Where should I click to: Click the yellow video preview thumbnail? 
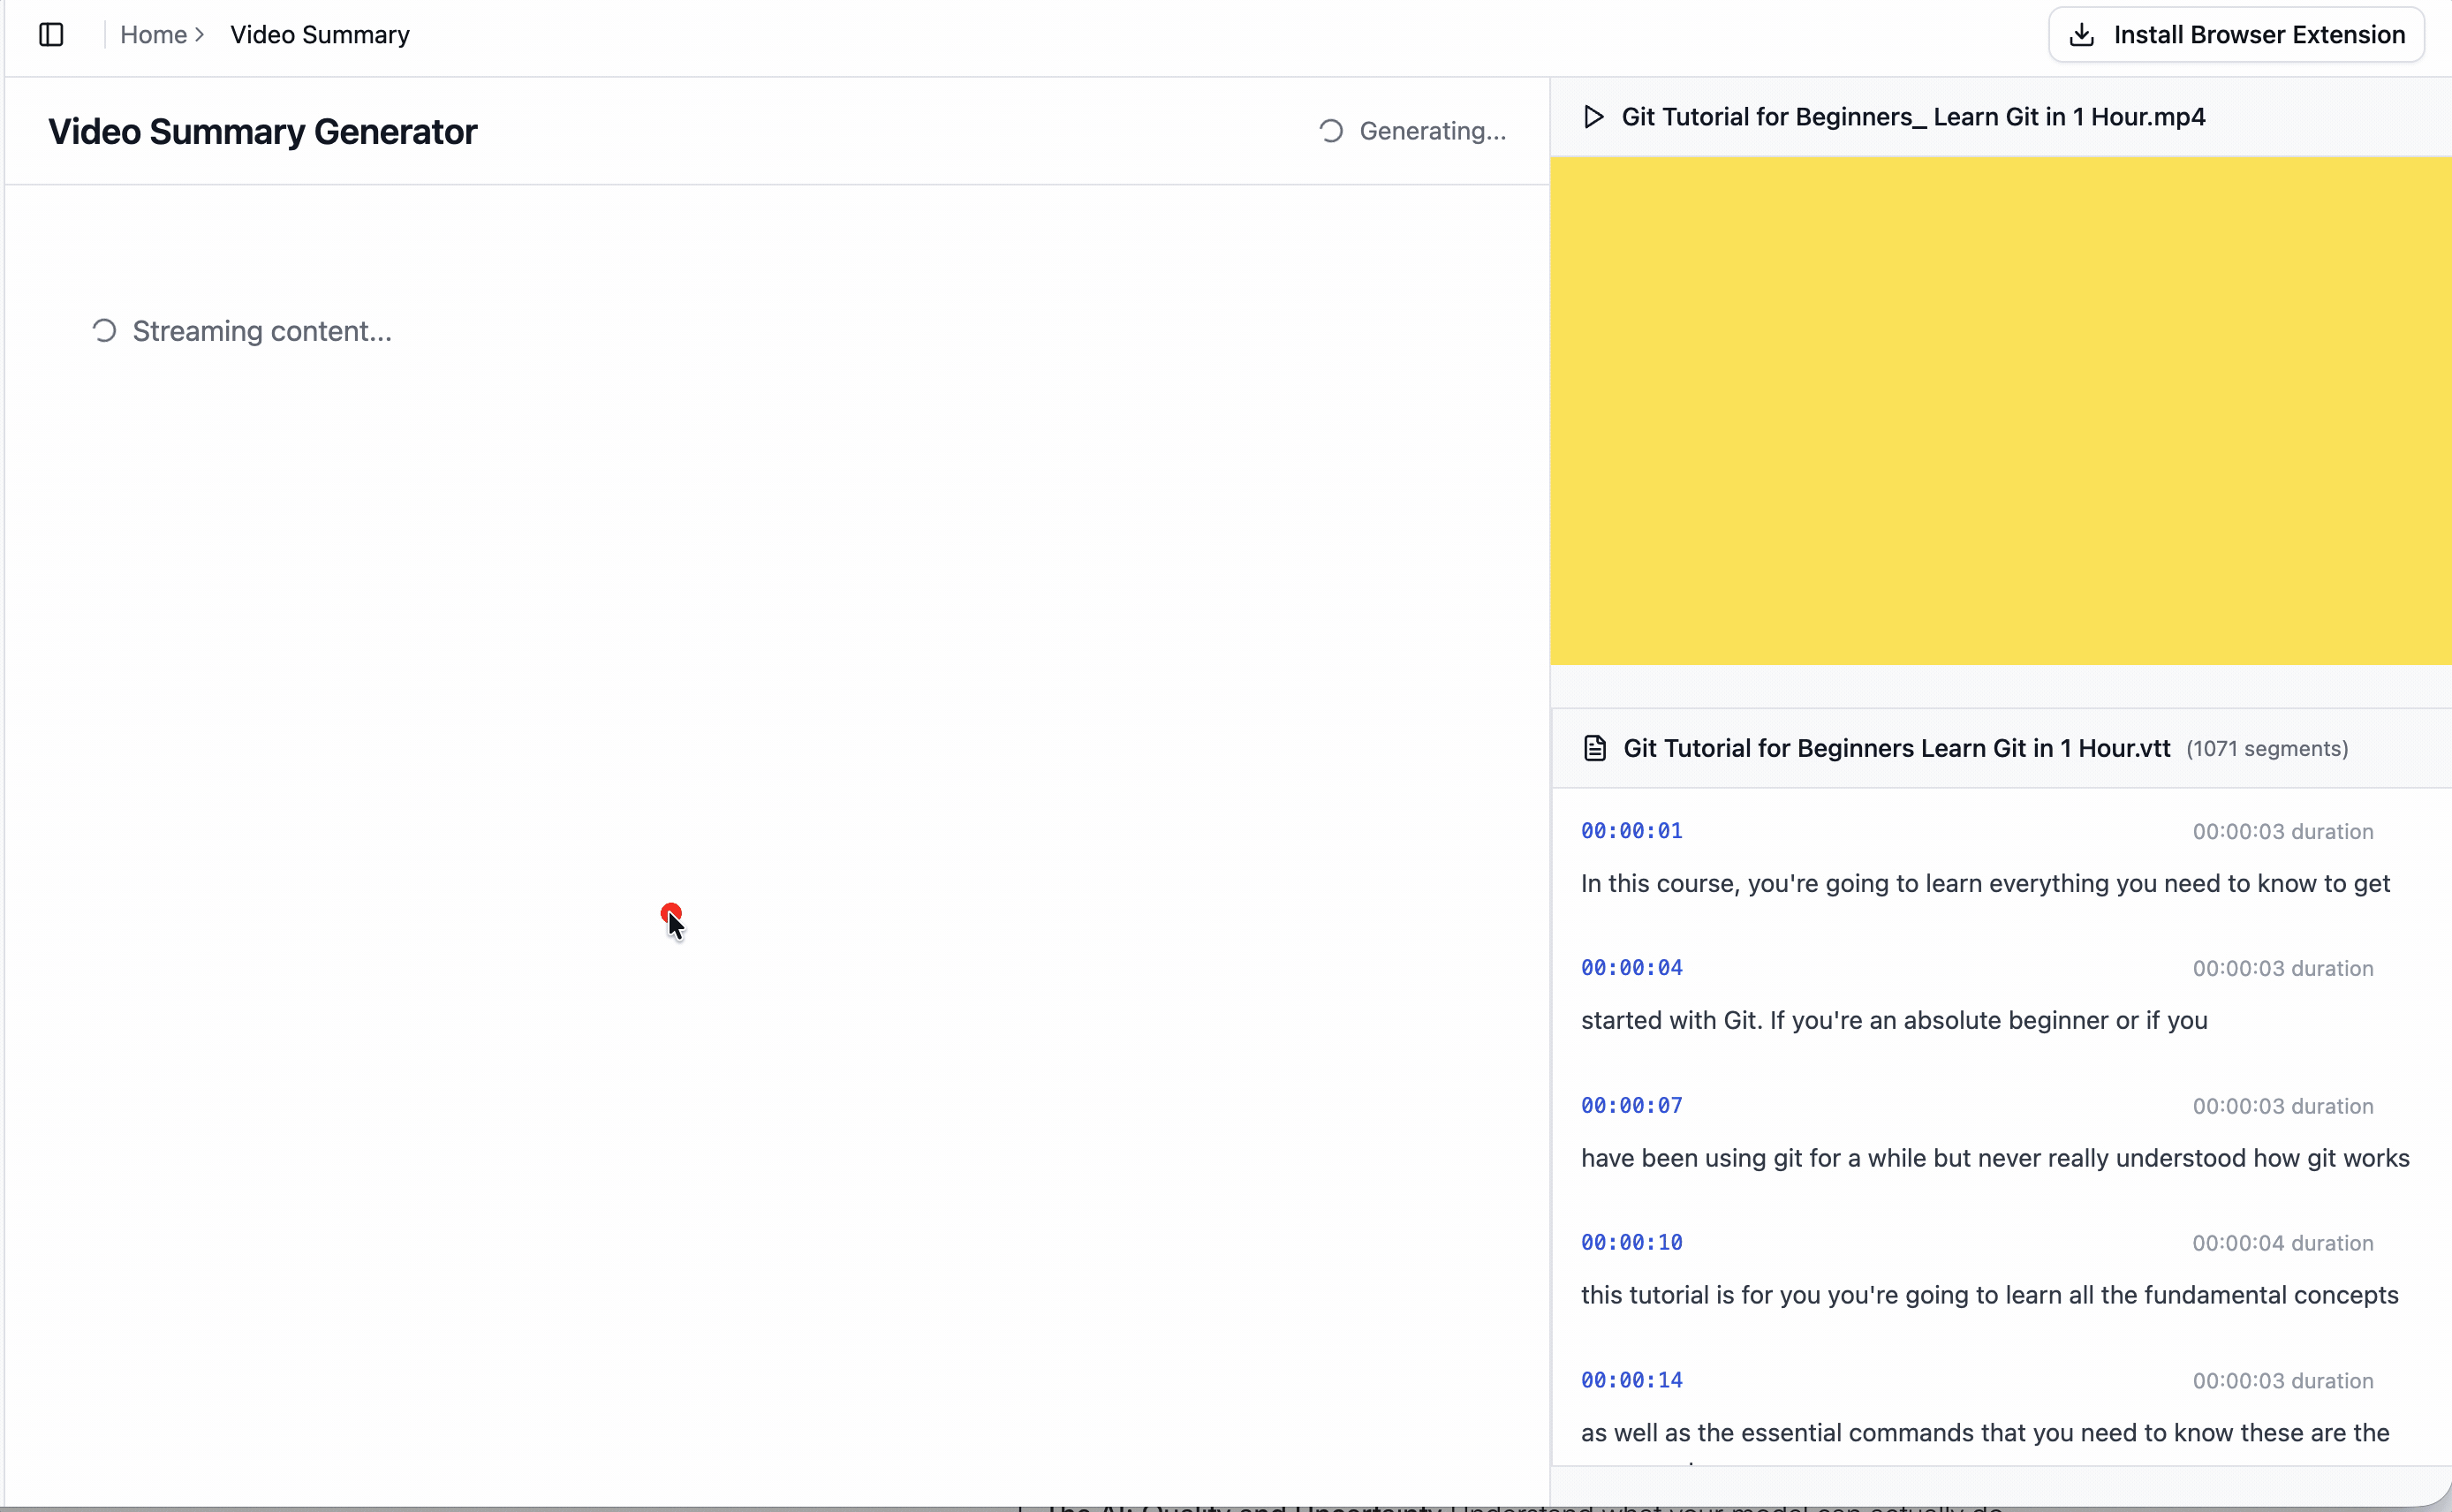pyautogui.click(x=2000, y=410)
